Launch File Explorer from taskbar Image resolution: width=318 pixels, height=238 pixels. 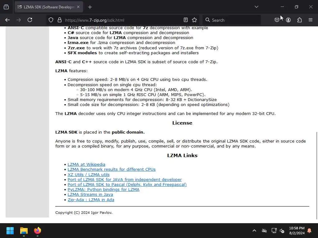point(24,231)
